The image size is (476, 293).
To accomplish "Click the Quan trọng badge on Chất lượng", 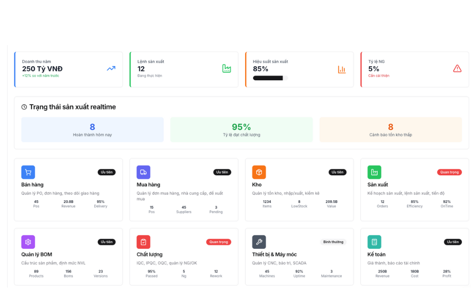I will [218, 242].
